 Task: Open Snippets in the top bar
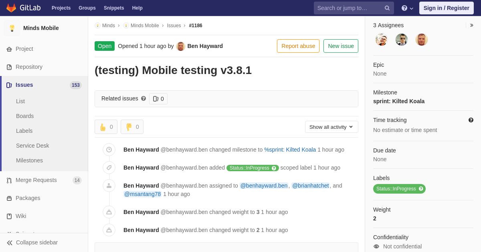[114, 8]
